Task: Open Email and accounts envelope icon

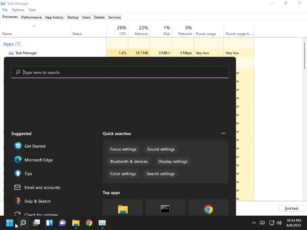Action: [17, 187]
